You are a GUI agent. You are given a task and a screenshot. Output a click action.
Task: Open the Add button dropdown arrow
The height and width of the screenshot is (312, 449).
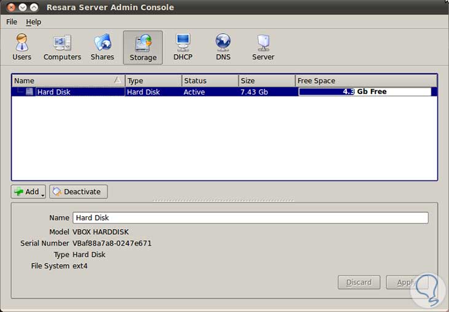click(x=42, y=195)
